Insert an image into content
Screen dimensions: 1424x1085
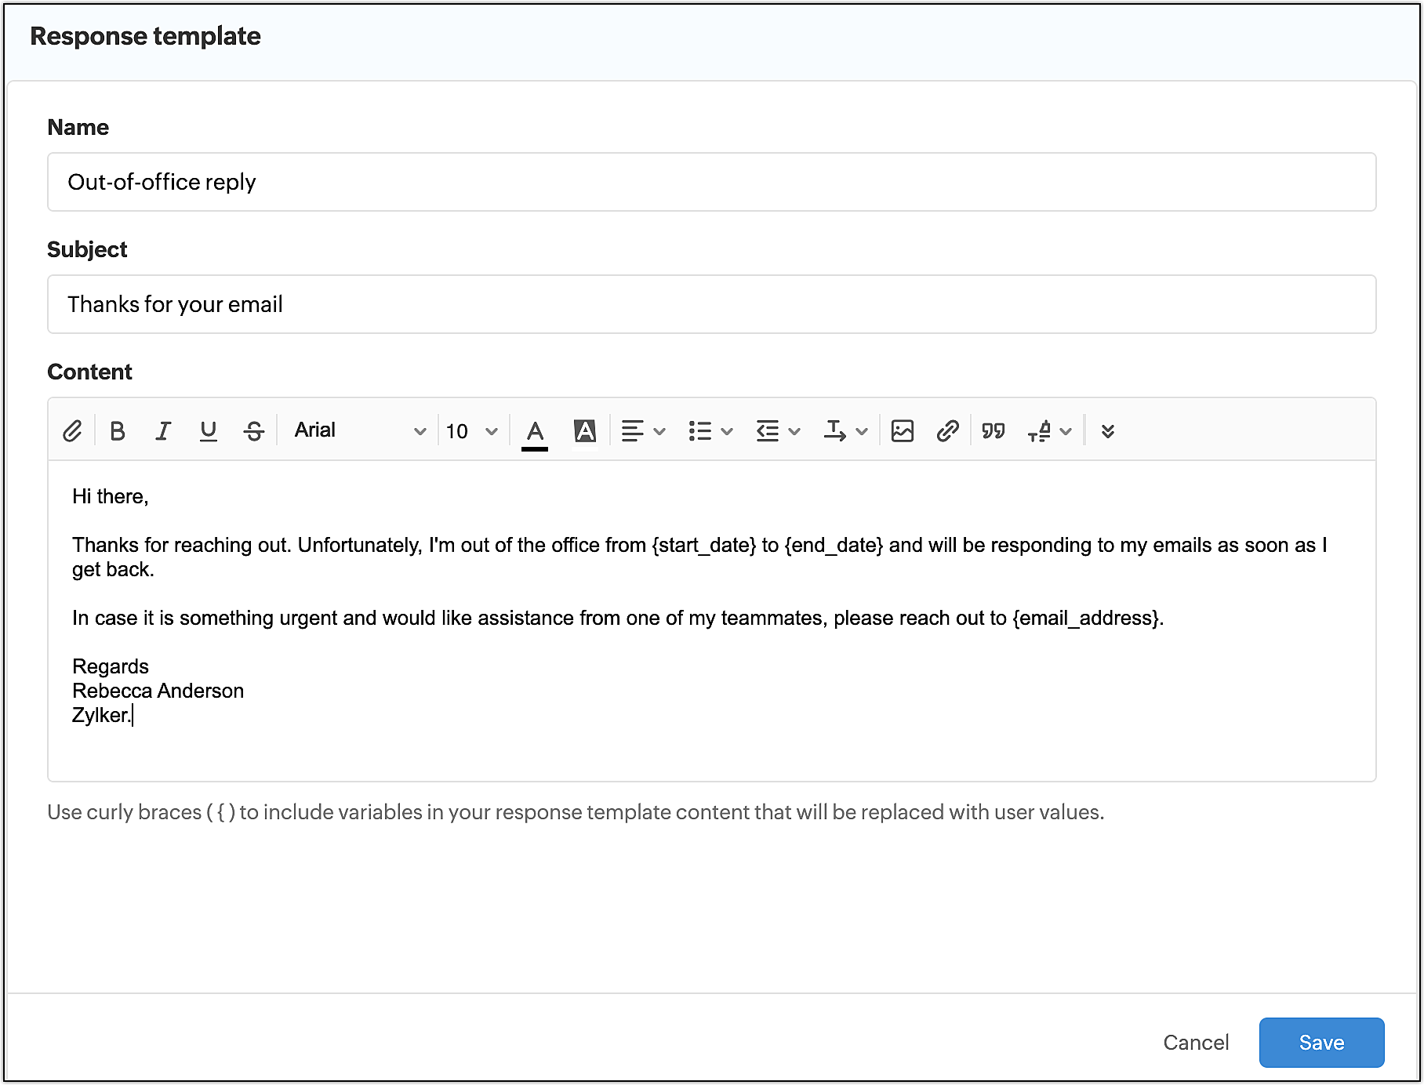tap(903, 430)
